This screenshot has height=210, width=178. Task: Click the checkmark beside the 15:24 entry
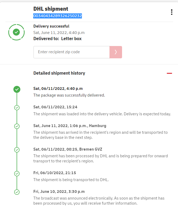pos(17,108)
